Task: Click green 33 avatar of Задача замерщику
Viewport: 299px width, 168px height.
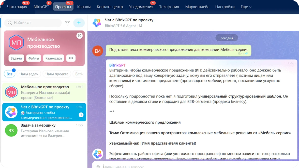Action: tap(11, 131)
